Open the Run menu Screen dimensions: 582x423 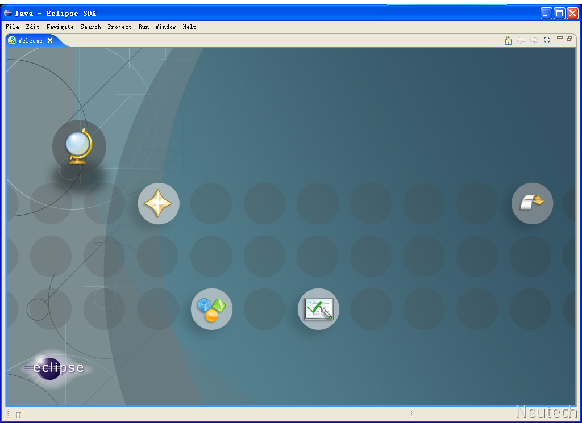144,27
